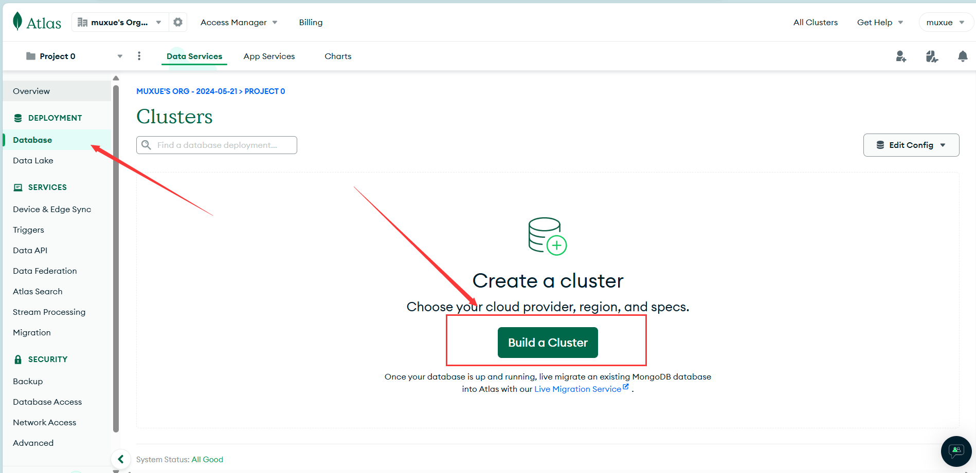Image resolution: width=976 pixels, height=473 pixels.
Task: Open muxue's Org organization dropdown
Action: point(120,22)
